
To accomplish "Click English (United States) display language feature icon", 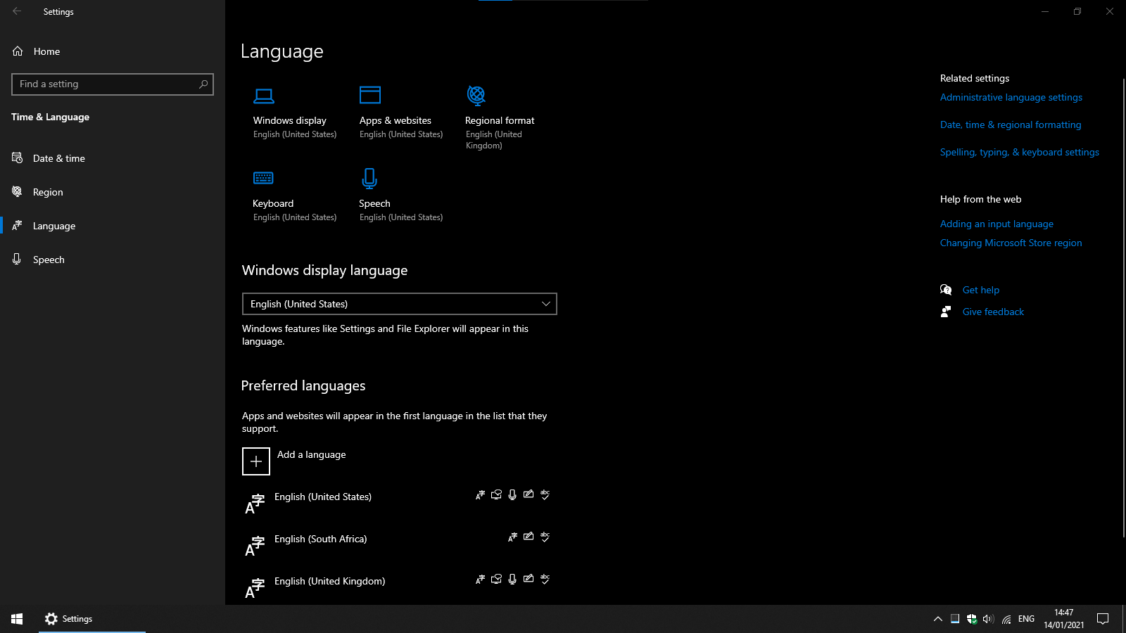I will 480,495.
